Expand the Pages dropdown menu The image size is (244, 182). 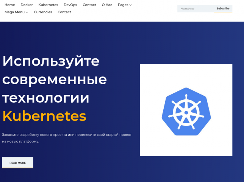click(125, 5)
